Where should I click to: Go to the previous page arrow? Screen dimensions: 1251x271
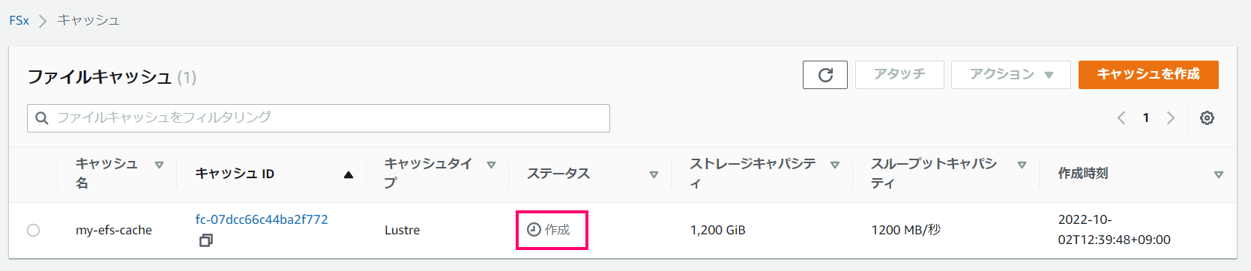coord(1121,118)
